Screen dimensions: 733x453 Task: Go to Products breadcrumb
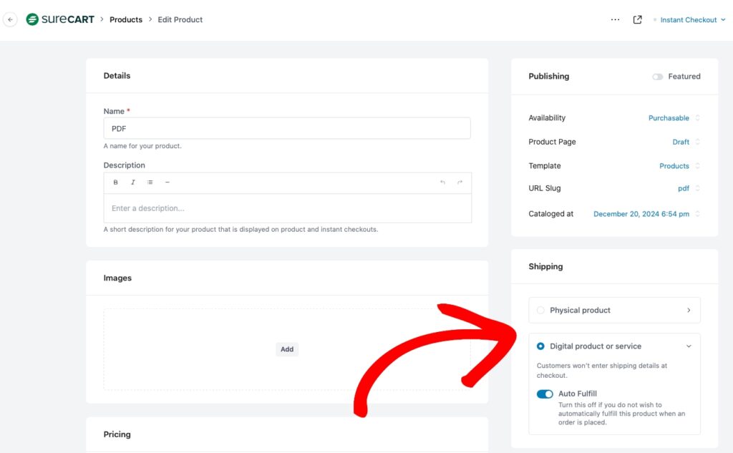(126, 20)
